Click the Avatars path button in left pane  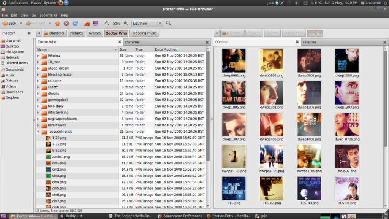point(95,33)
